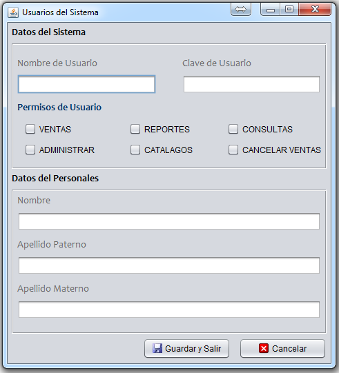Minimize the Usuarios del Sistema window

(271, 10)
